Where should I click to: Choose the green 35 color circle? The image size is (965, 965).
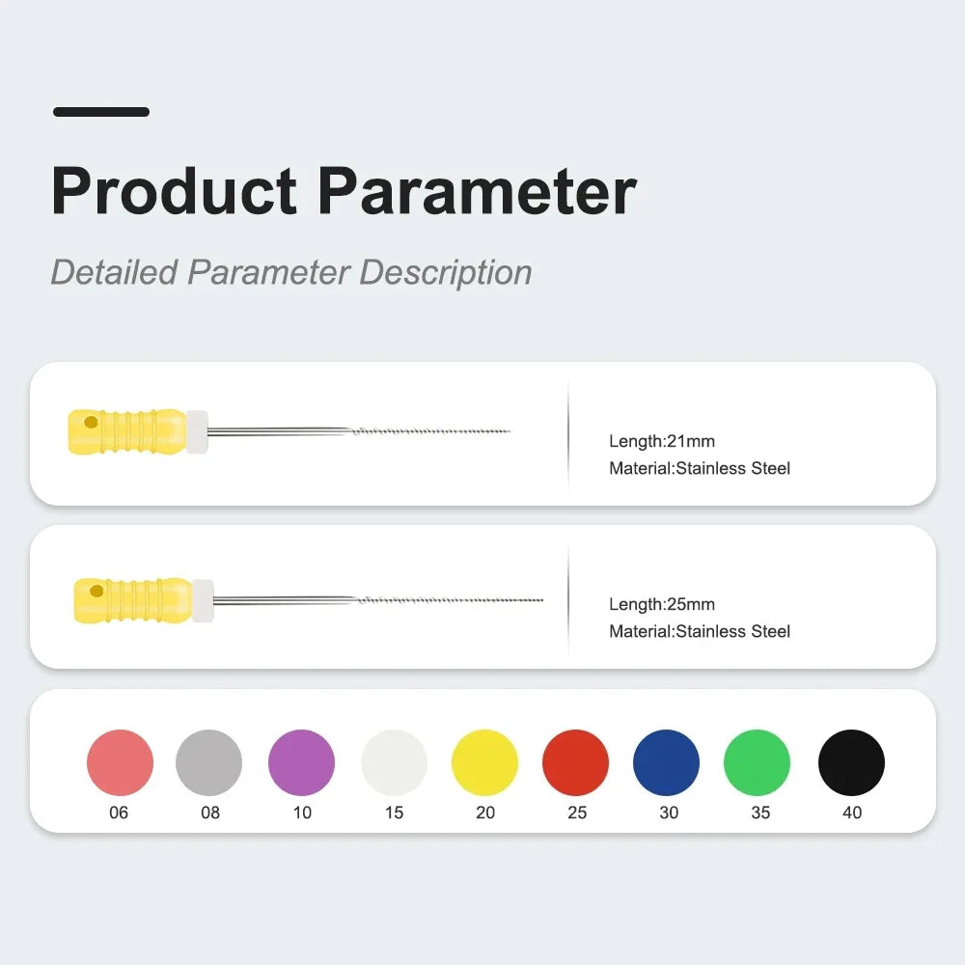[x=758, y=762]
